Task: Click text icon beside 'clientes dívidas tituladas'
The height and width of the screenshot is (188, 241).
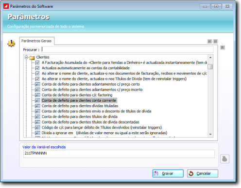Action: point(37,106)
